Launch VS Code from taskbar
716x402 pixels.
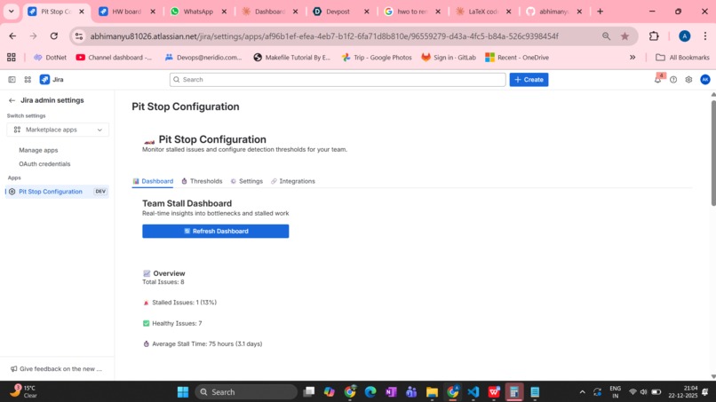473,392
